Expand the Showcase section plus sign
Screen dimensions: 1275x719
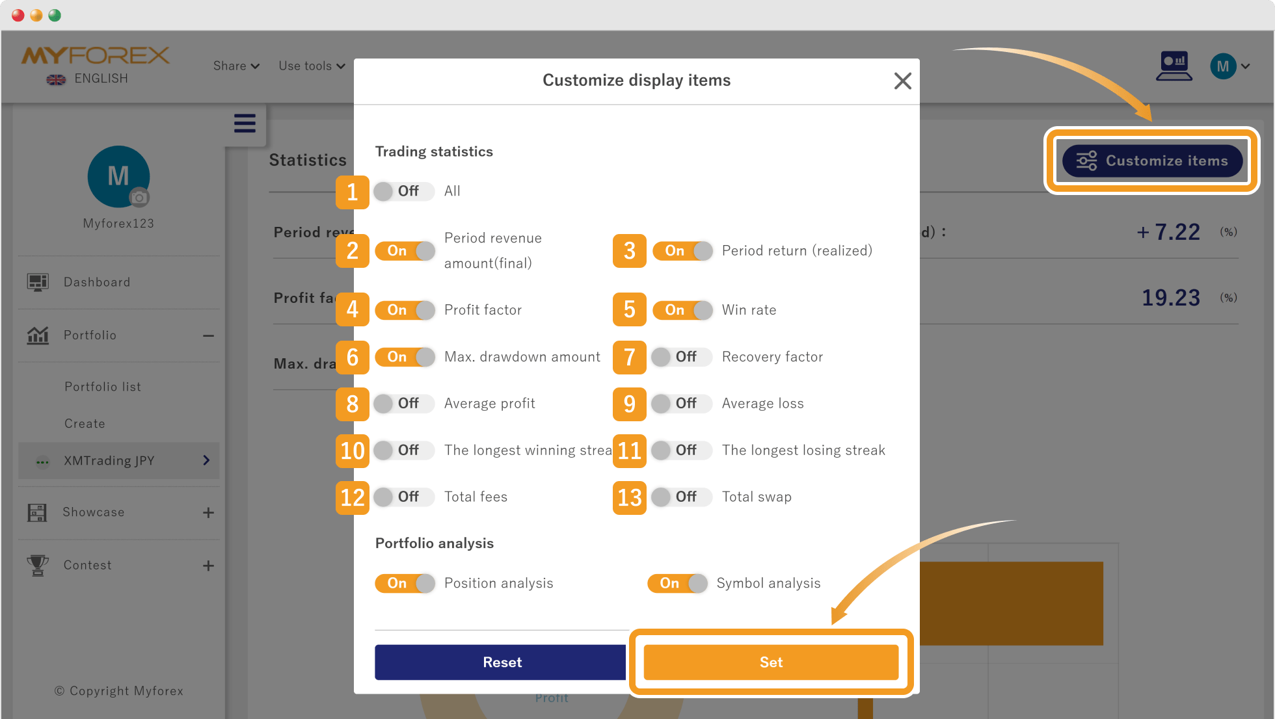tap(208, 513)
